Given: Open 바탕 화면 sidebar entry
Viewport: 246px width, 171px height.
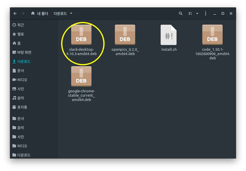Looking at the screenshot, I should (24, 52).
